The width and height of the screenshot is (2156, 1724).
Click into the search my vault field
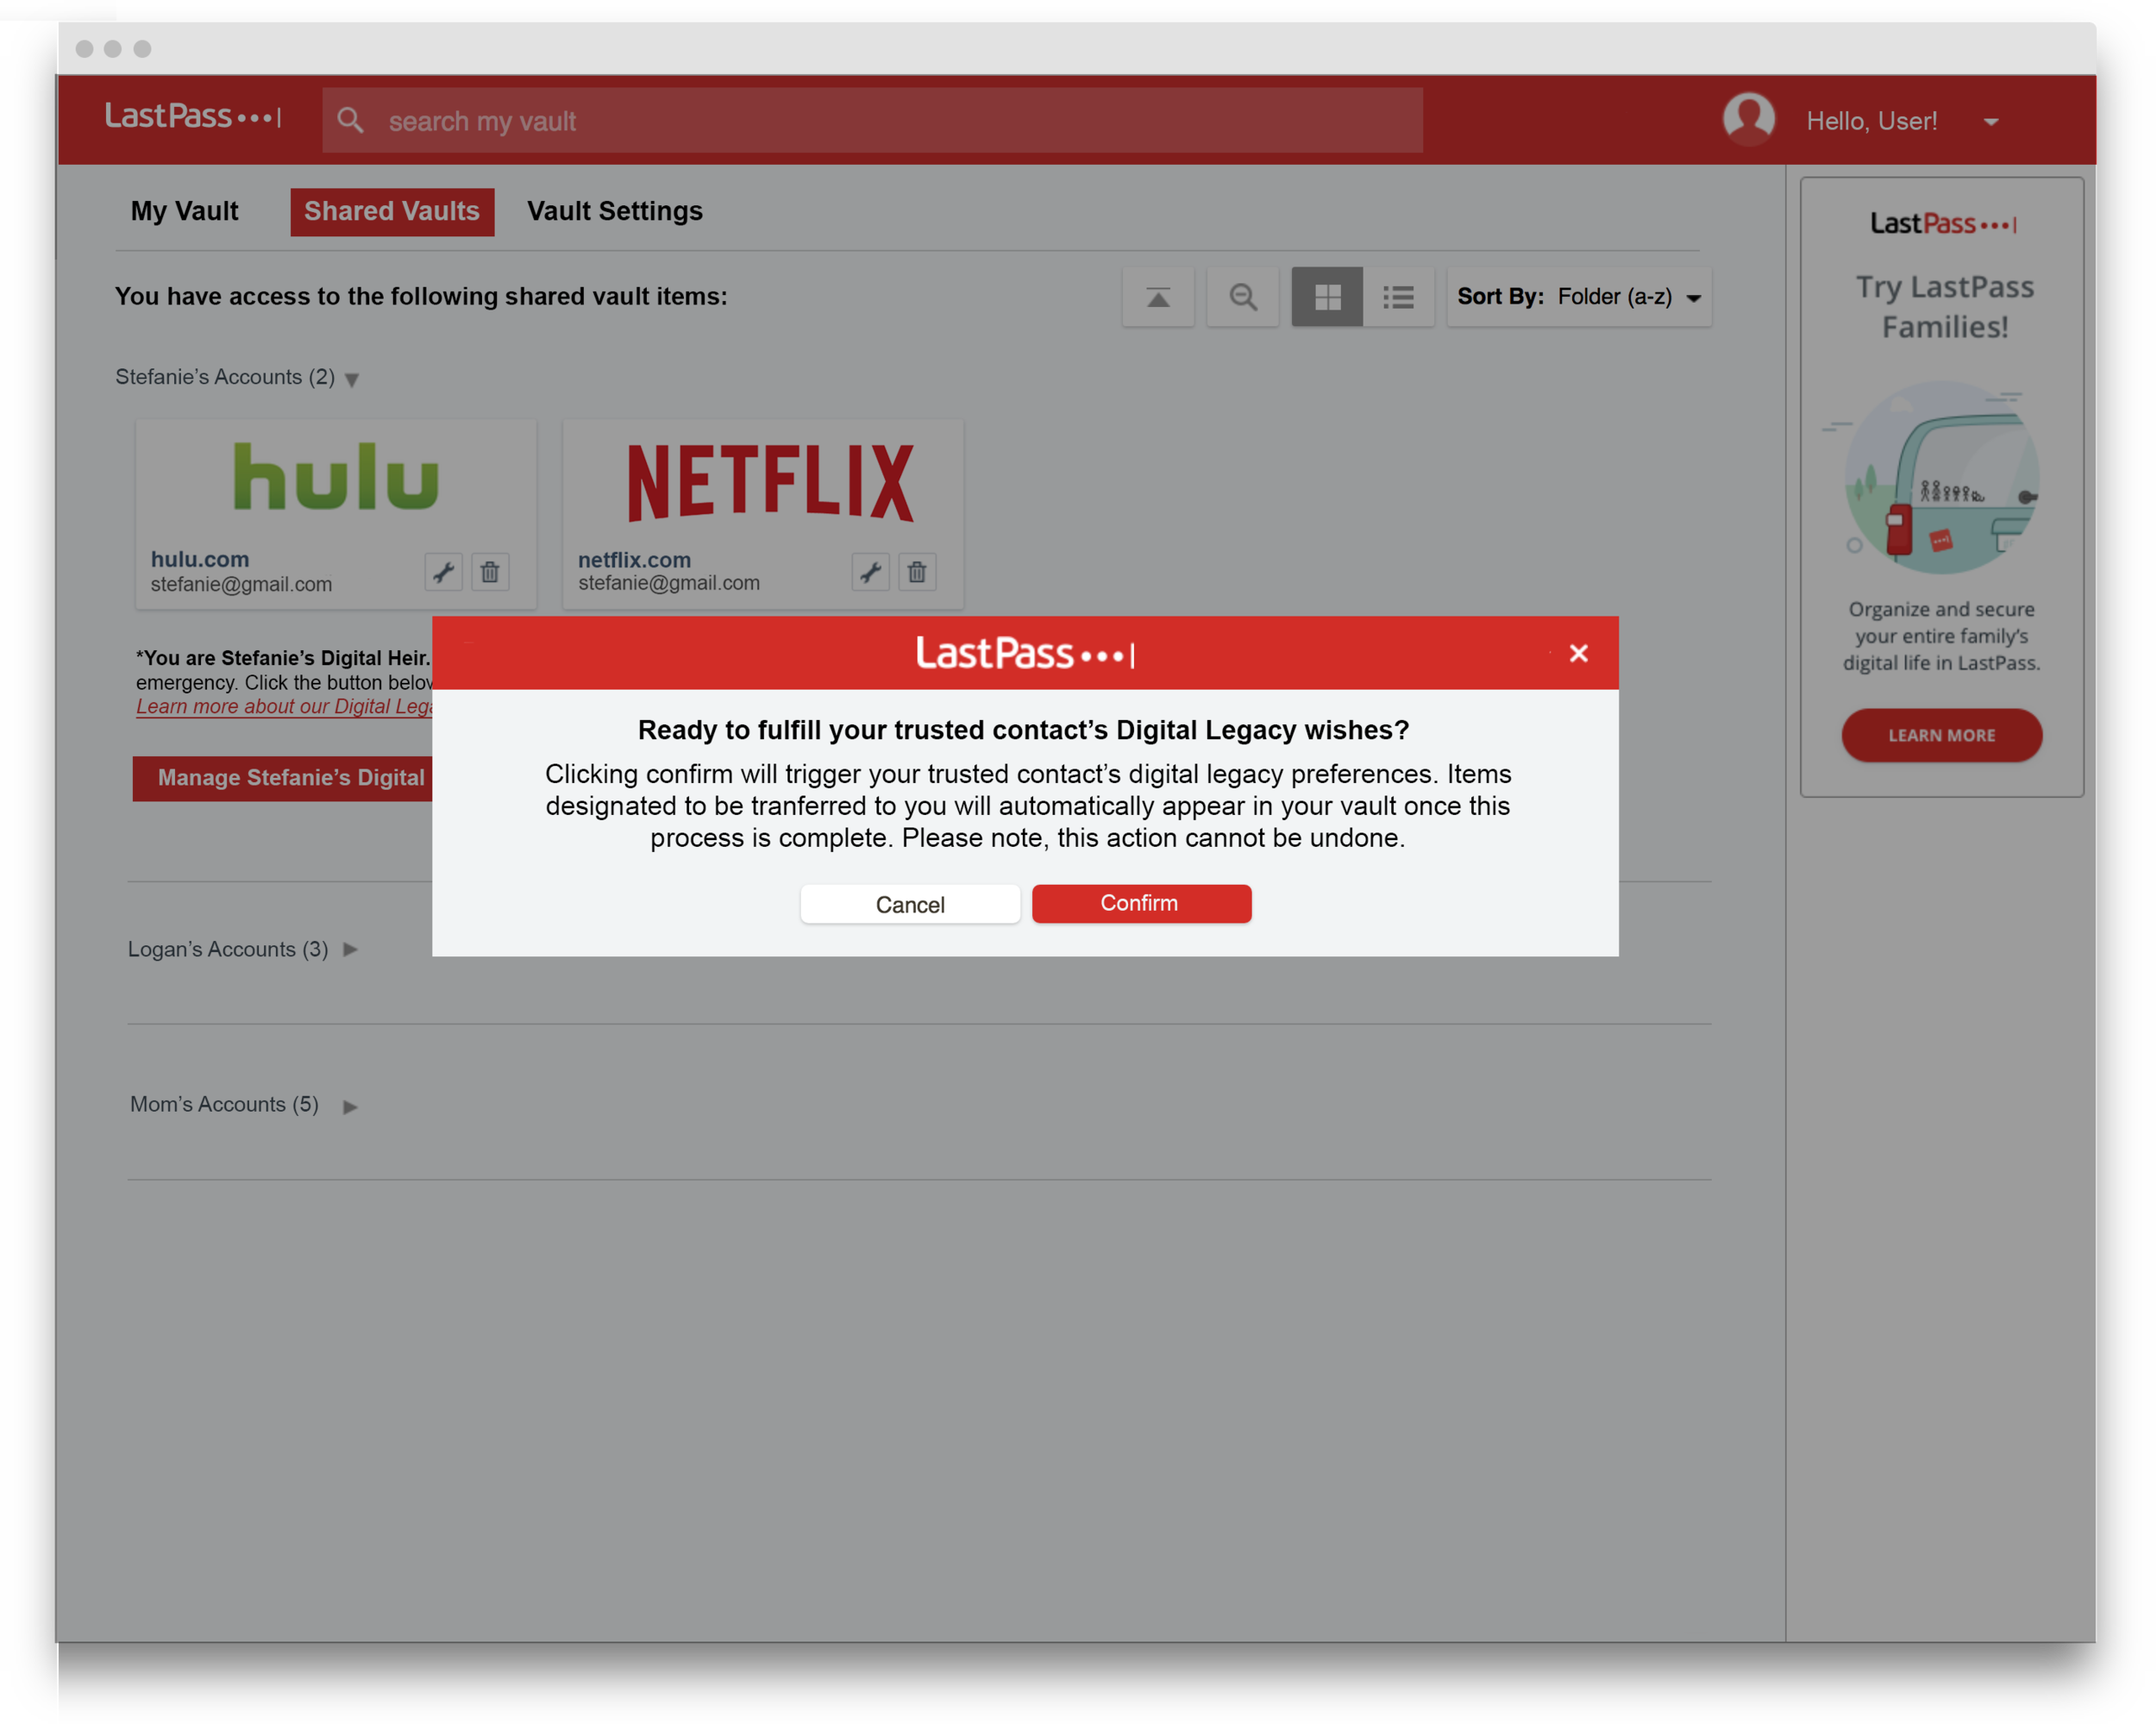coord(872,121)
